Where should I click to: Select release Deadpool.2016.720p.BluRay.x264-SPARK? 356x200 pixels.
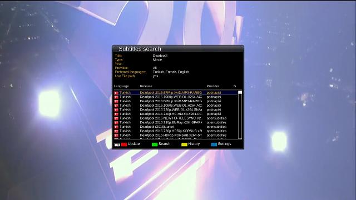171,123
